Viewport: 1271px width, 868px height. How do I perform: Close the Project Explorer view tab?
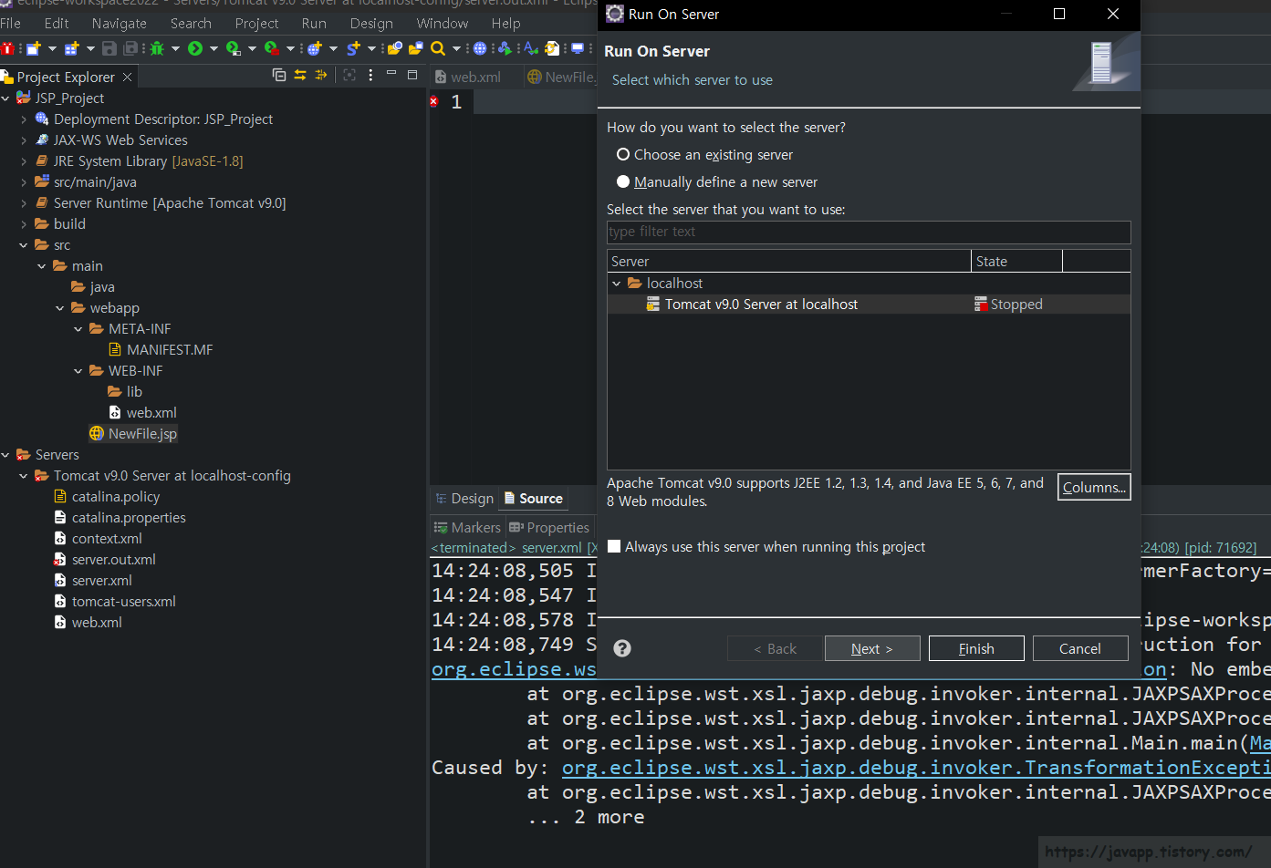click(x=128, y=77)
